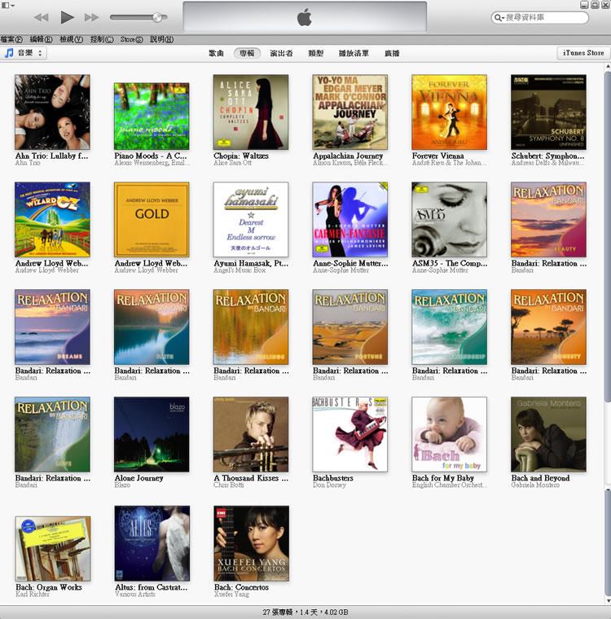Screen dimensions: 611x619
Task: Click the Previous track rewind button
Action: [x=41, y=17]
